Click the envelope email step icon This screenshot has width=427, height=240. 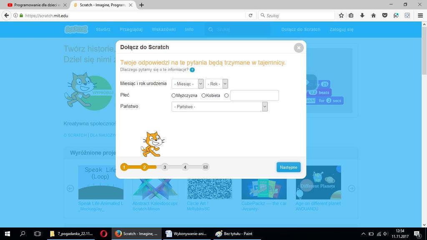pos(205,167)
